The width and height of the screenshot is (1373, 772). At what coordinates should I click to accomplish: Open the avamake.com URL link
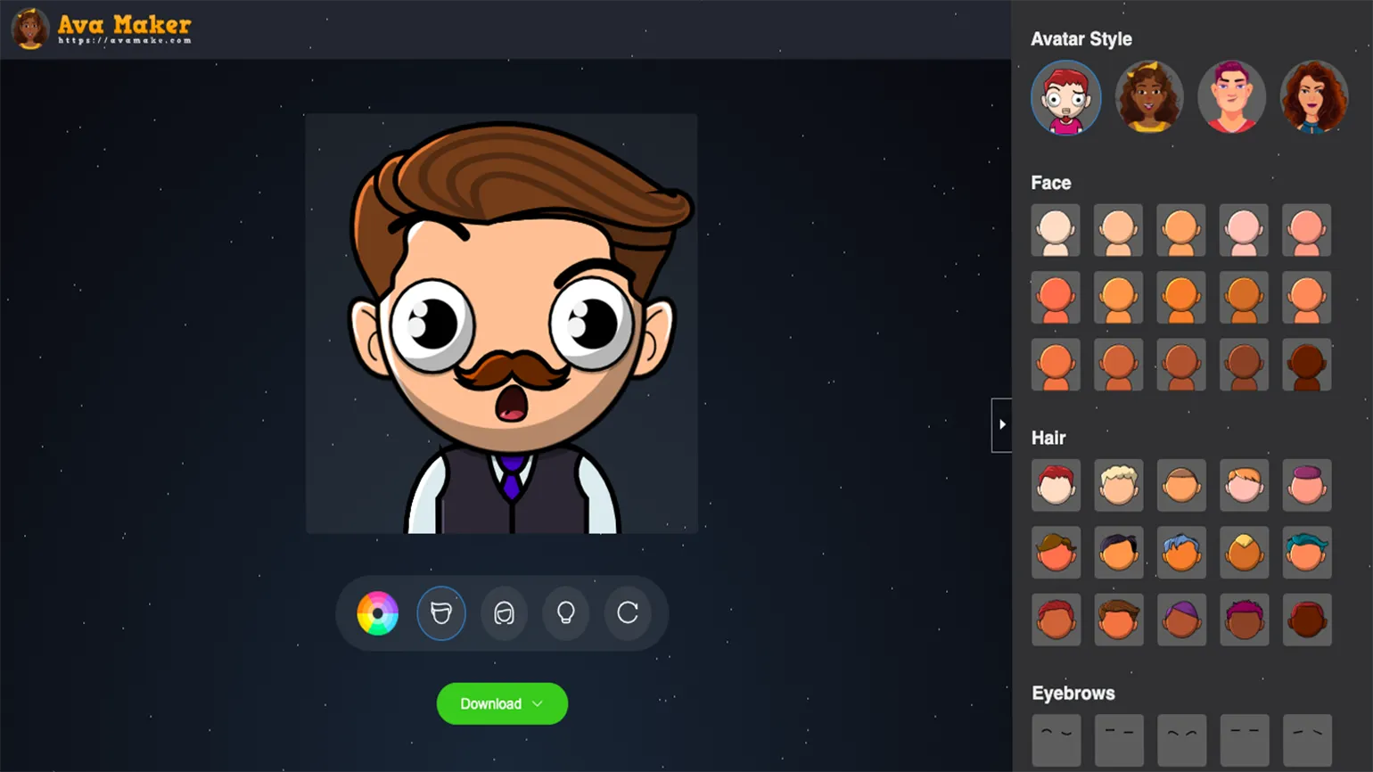point(125,41)
